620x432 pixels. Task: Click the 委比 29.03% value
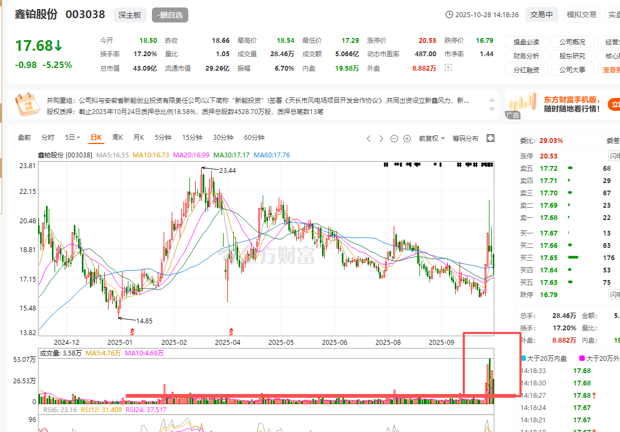551,140
